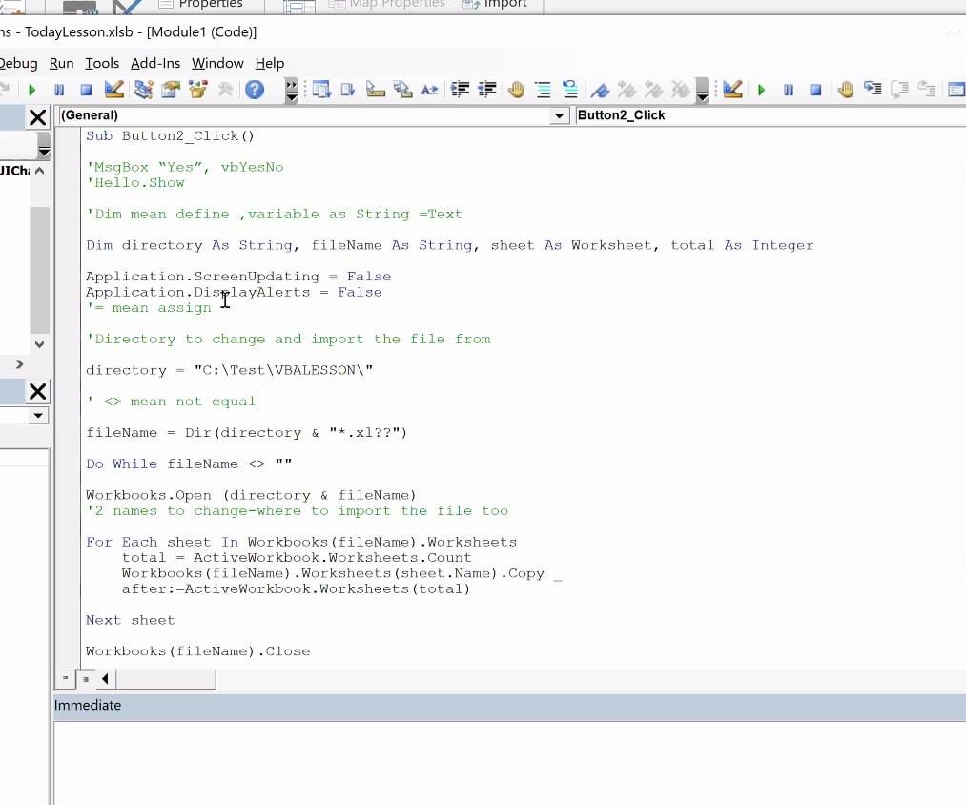Click inside the Immediate window text area
This screenshot has height=805, width=966.
pyautogui.click(x=505, y=761)
